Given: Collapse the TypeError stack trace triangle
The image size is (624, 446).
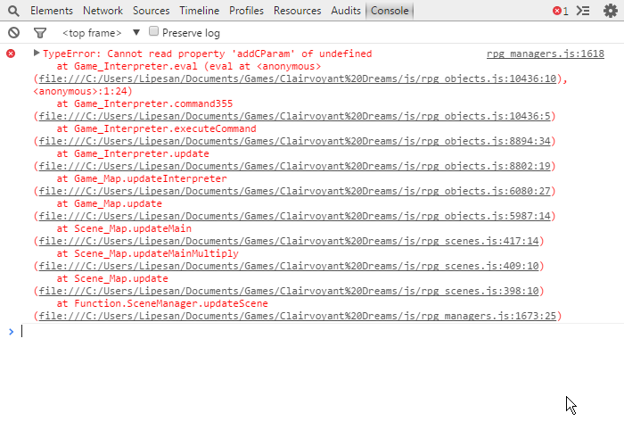Looking at the screenshot, I should [37, 53].
